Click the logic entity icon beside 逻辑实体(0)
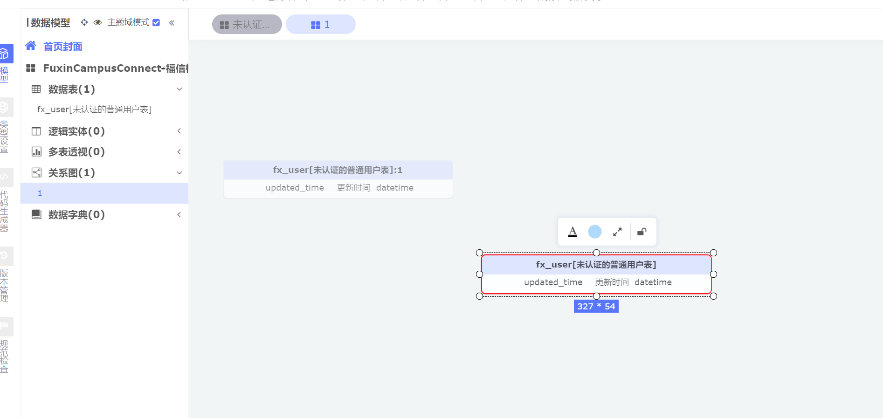The width and height of the screenshot is (883, 418). pos(36,131)
